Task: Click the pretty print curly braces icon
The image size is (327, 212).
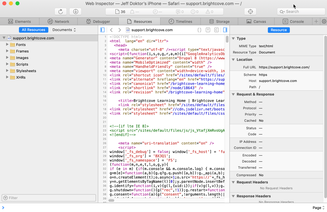Action: coord(199,29)
